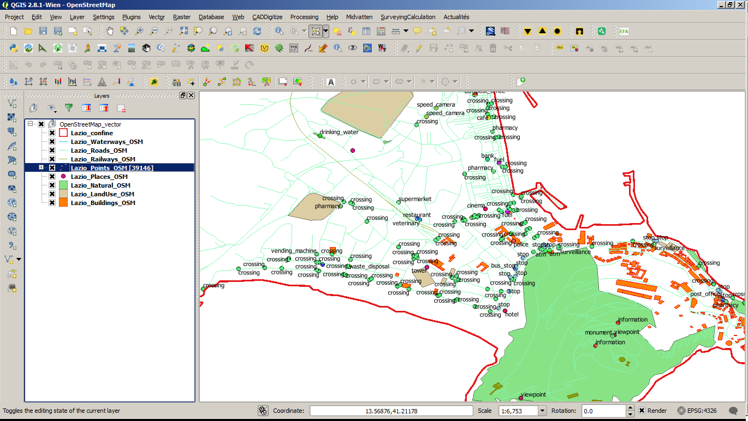The height and width of the screenshot is (421, 748).
Task: Click the eye plugin icon in toolbar
Action: (353, 48)
